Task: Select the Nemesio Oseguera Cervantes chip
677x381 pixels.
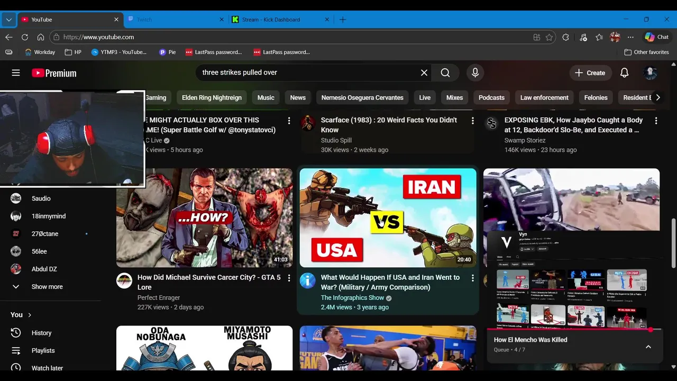Action: 362,97
